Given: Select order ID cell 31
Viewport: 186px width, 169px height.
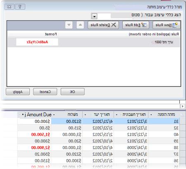Looking at the screenshot, I should tap(164, 121).
